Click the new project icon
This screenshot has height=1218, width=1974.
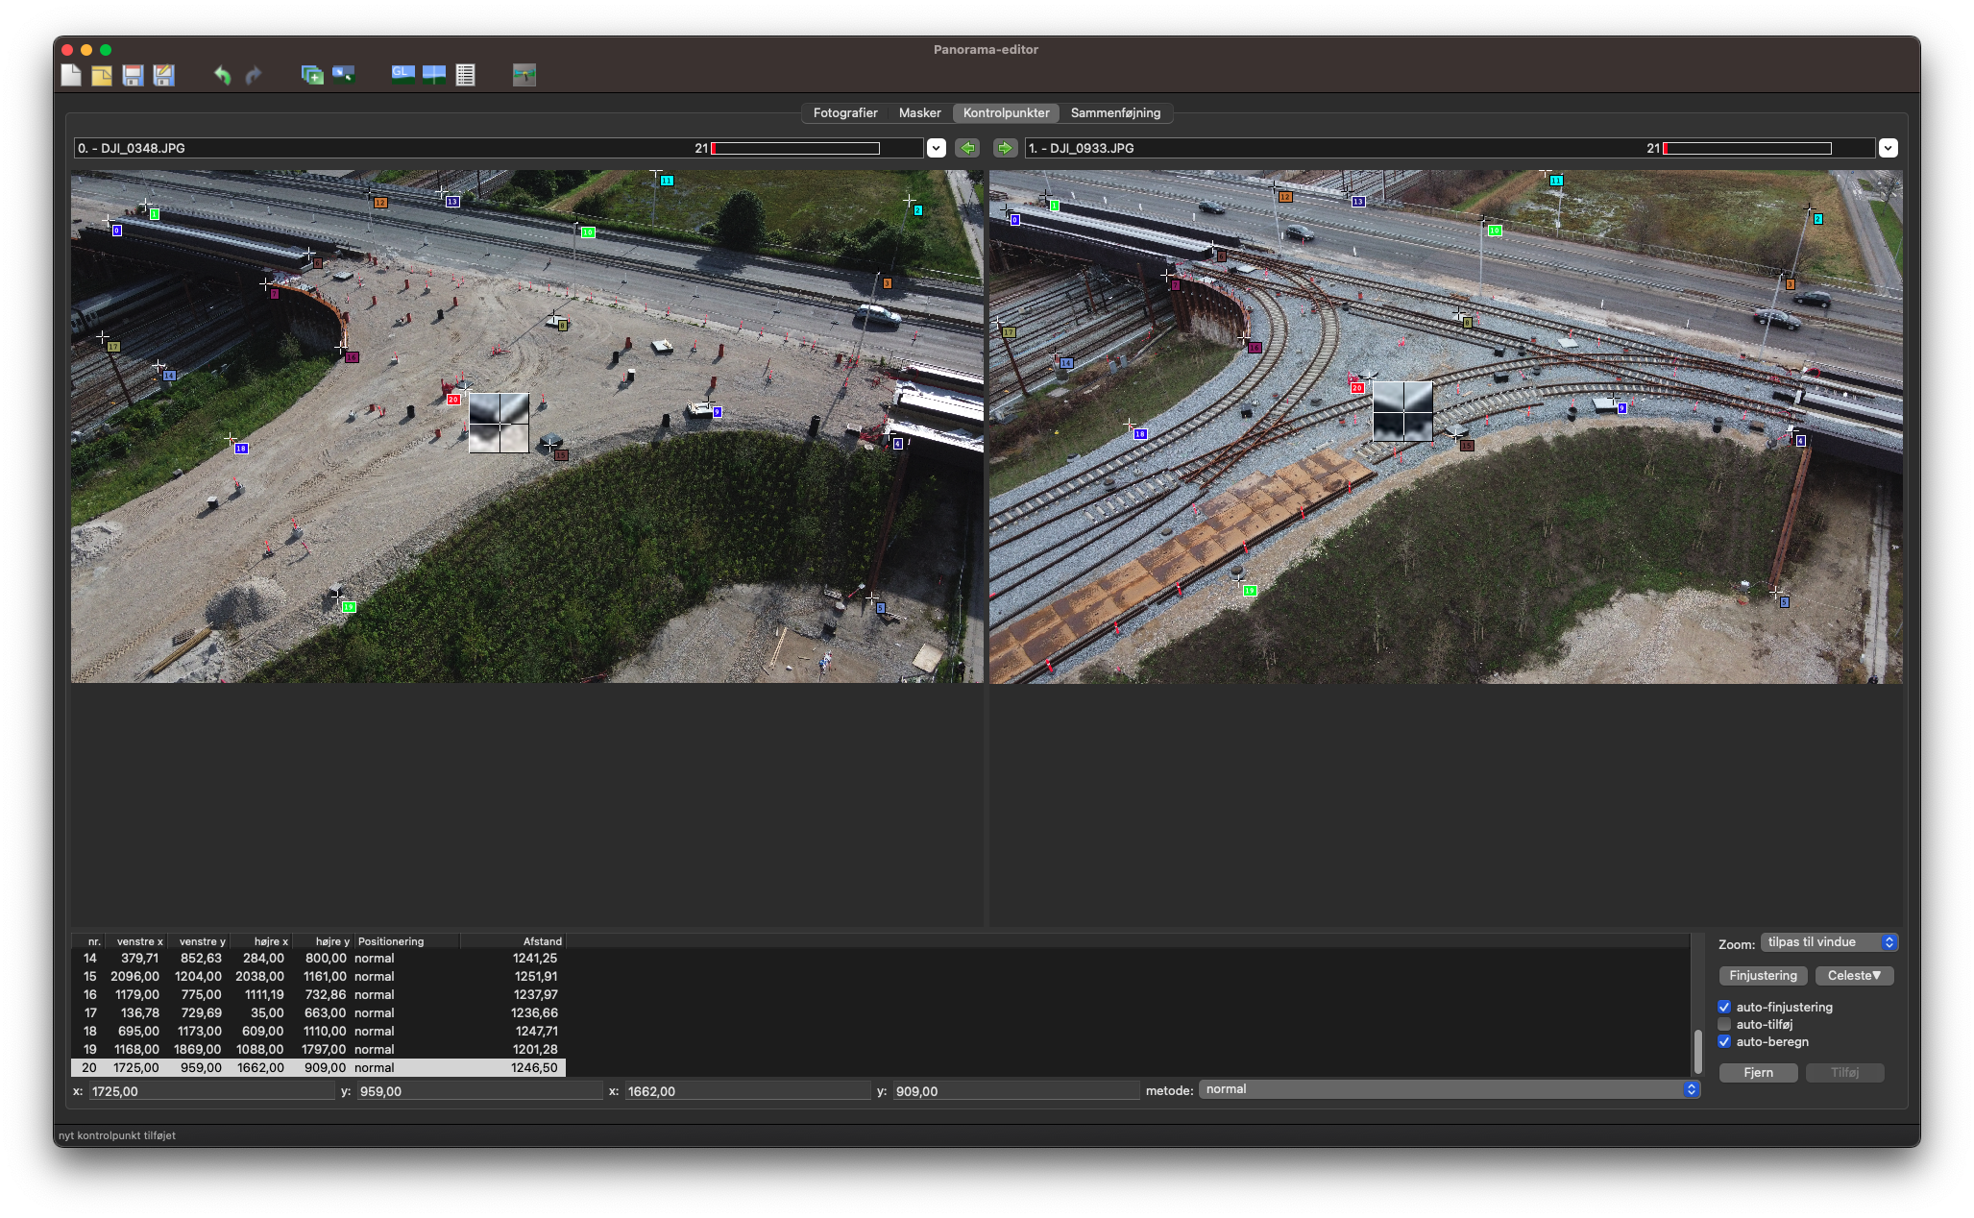71,75
